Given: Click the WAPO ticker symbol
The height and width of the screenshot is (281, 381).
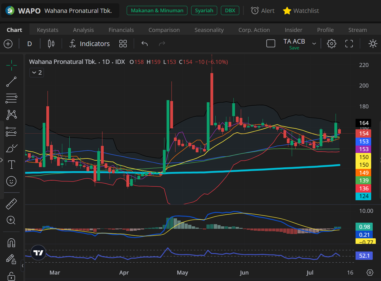Looking at the screenshot, I should tap(29, 11).
